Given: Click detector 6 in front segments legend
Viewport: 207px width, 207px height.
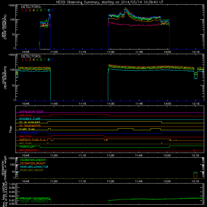Looking at the screenshot, I should (41, 10).
